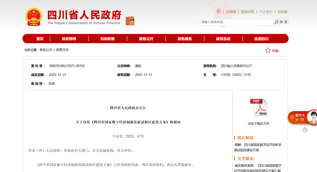Click the 收藏 text link
Screen dimensions: 317x172
tap(275, 51)
